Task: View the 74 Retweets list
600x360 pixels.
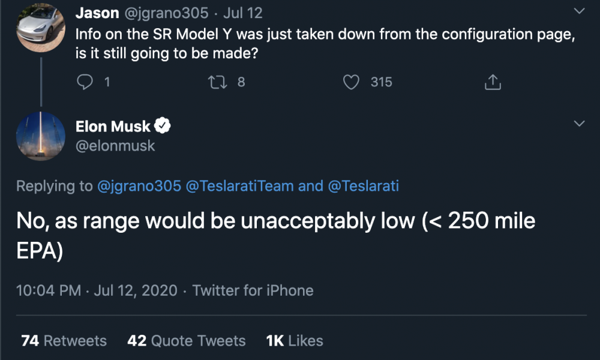Action: click(64, 340)
